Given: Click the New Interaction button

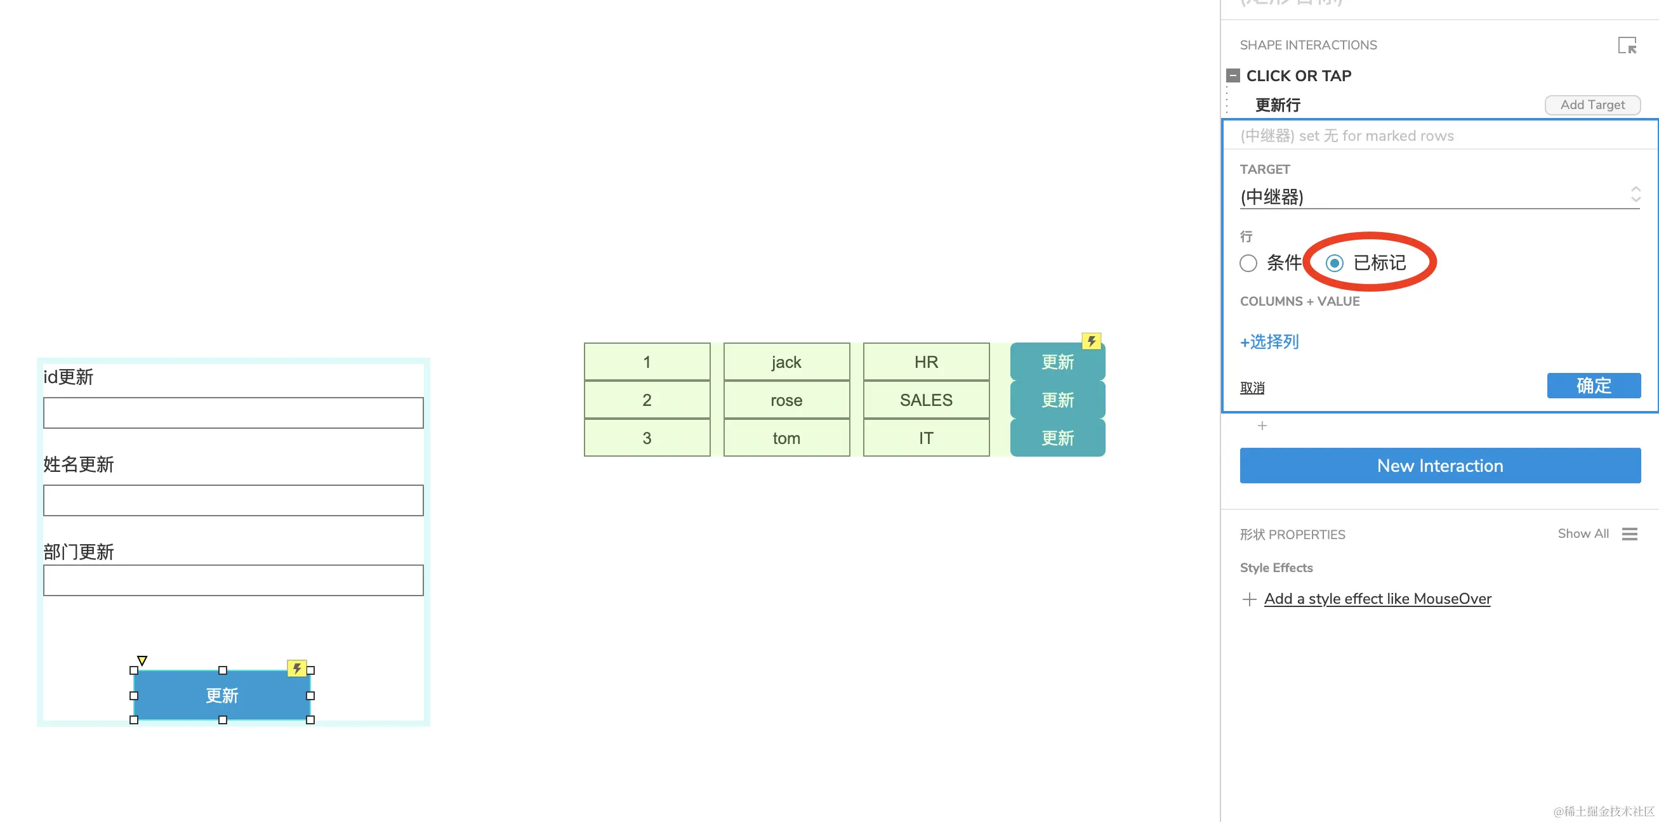Looking at the screenshot, I should (1440, 466).
